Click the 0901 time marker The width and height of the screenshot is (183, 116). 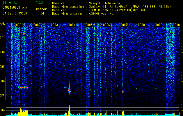[19, 25]
